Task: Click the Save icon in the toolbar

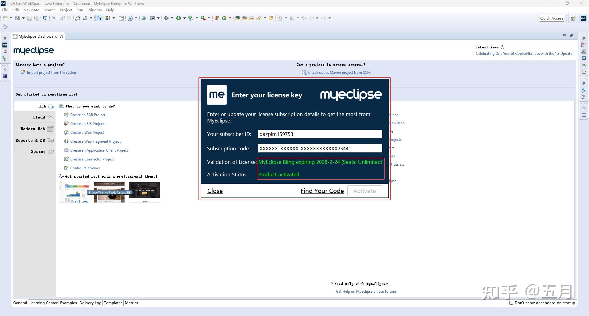Action: click(30, 18)
